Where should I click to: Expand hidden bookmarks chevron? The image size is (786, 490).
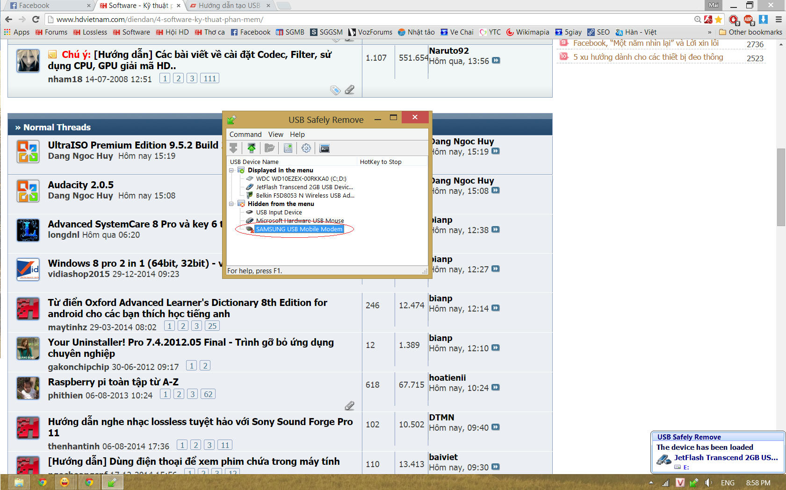pos(710,32)
